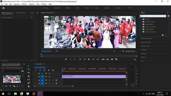The image size is (171, 96).
Task: Select the Razor tool
Action: click(29, 76)
